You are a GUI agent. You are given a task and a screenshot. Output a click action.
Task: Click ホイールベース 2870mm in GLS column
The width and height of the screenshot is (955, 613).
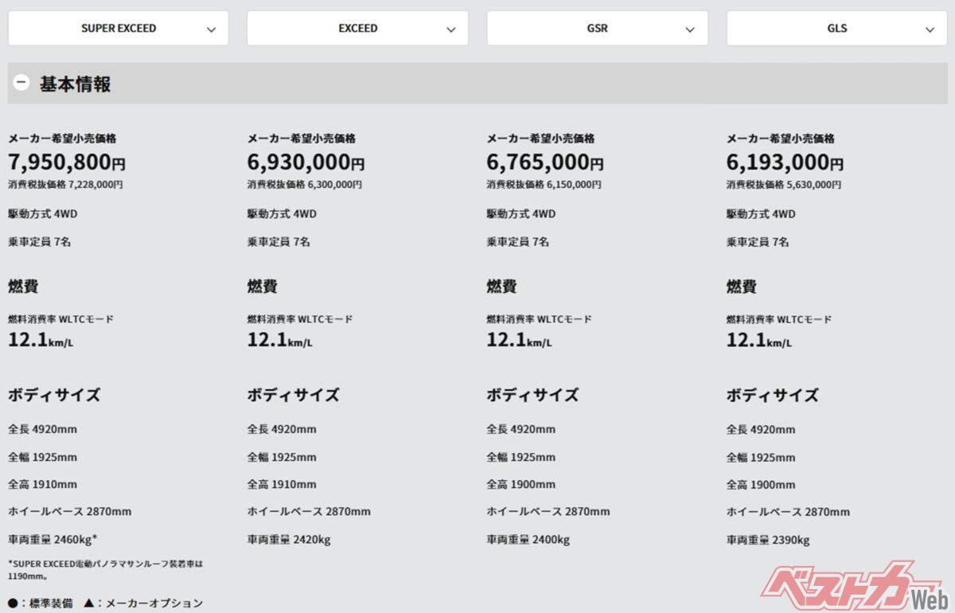tap(788, 512)
